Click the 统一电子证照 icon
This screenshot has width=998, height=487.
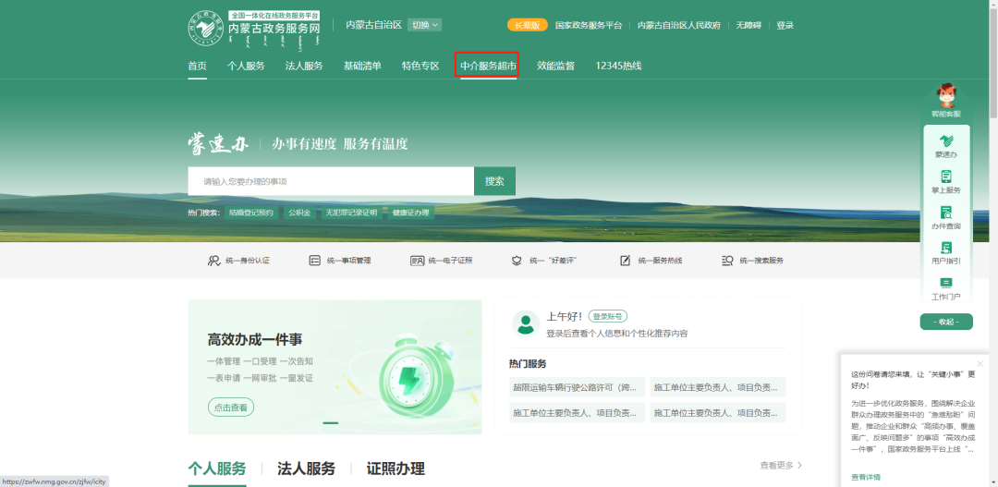point(417,261)
